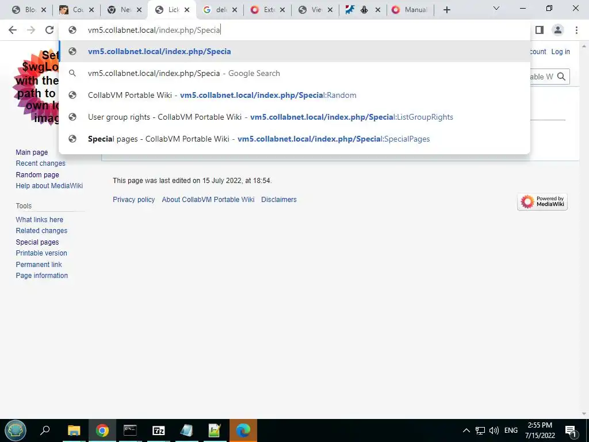Click the wiki search magnifier button

tap(561, 77)
